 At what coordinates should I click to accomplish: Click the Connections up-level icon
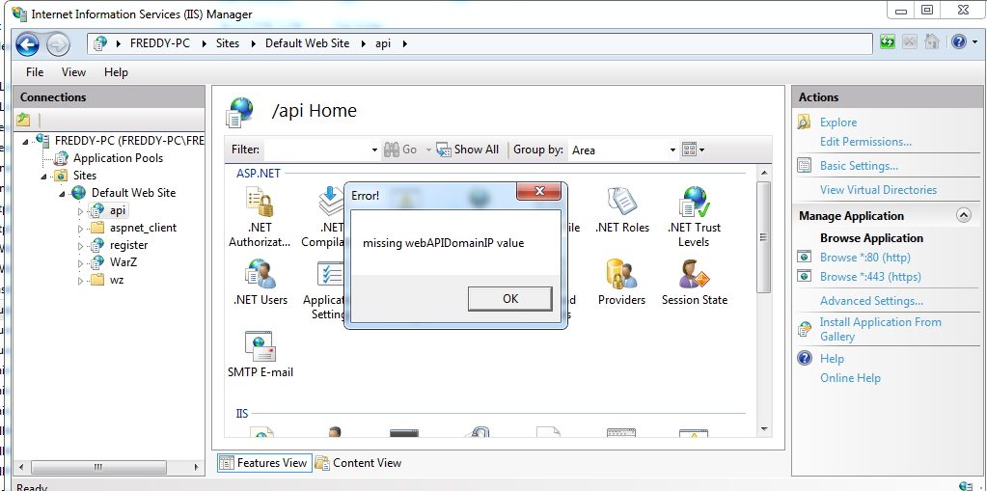tap(23, 119)
